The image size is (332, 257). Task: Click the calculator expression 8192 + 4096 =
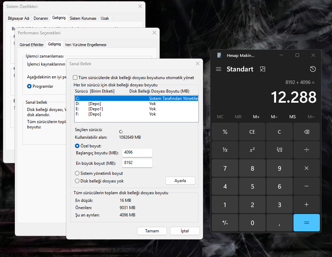[300, 82]
